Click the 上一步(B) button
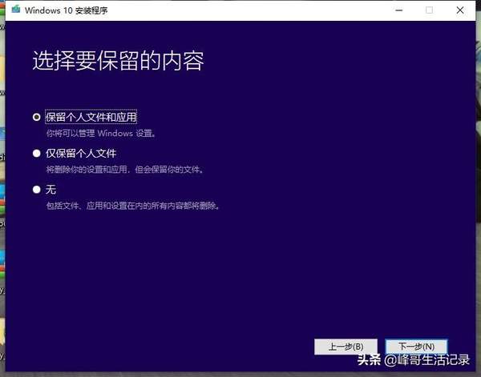The height and width of the screenshot is (377, 481). (x=346, y=347)
